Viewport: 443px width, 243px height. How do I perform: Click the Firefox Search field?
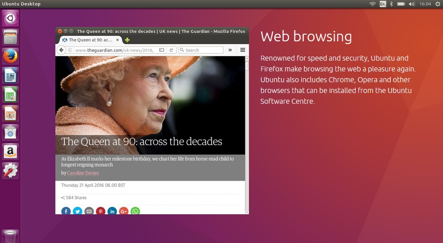pos(203,50)
